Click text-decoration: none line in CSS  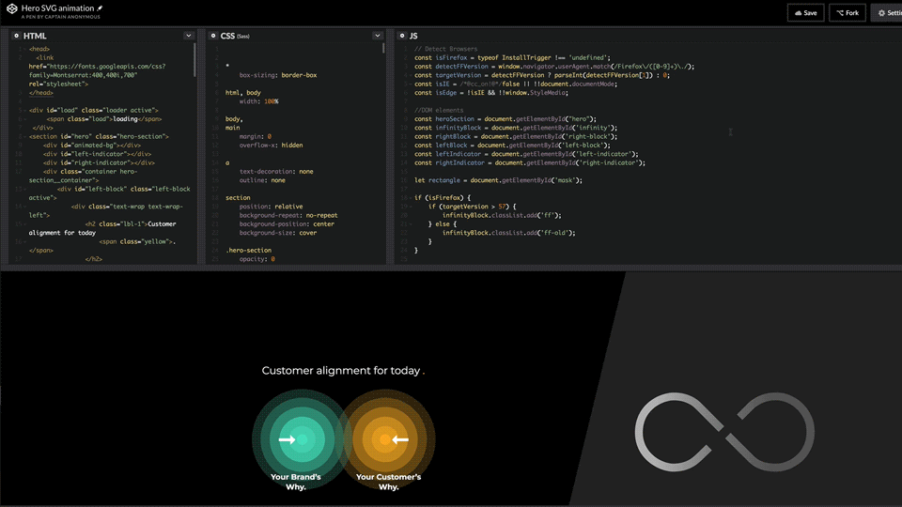pyautogui.click(x=276, y=172)
